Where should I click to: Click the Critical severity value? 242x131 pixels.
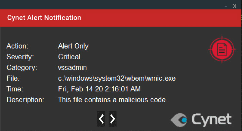[x=69, y=57]
